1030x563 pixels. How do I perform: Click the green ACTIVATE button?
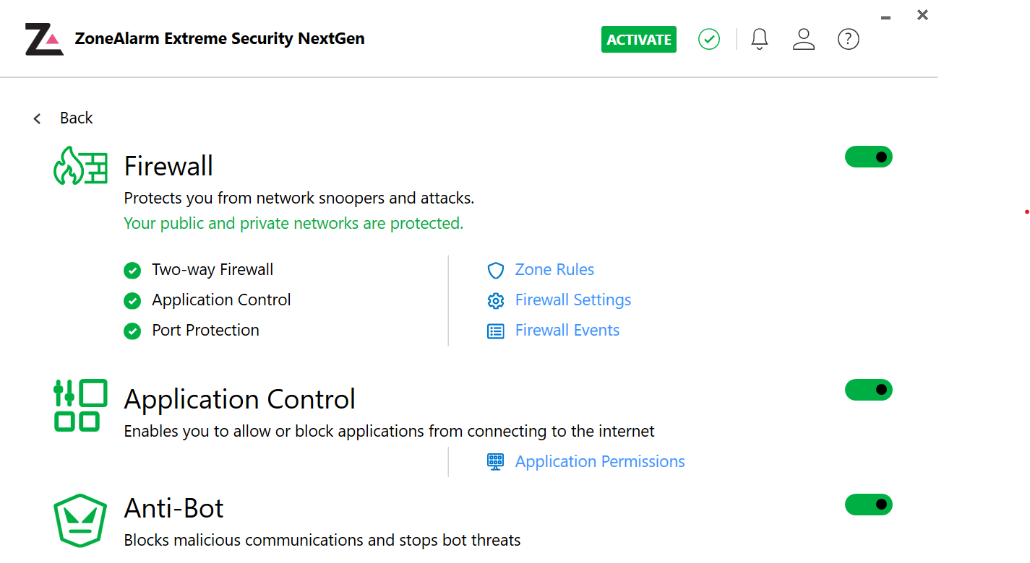[x=639, y=40]
